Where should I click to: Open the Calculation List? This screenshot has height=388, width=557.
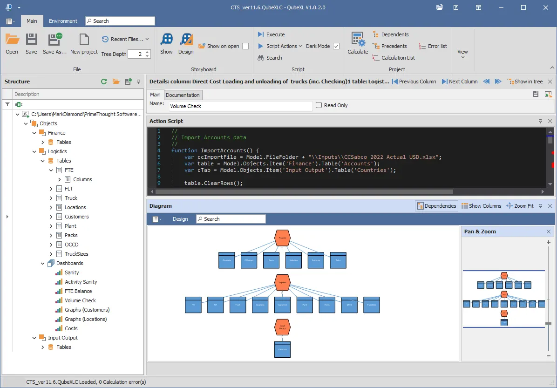[x=394, y=58]
